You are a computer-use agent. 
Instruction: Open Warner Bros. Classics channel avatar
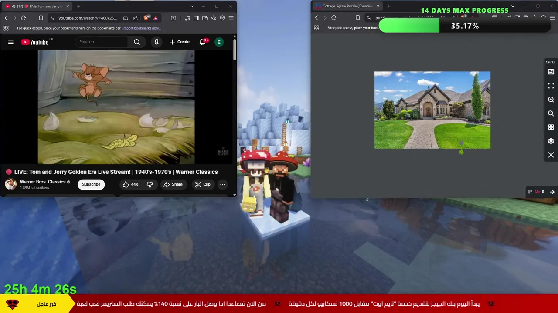pyautogui.click(x=11, y=184)
